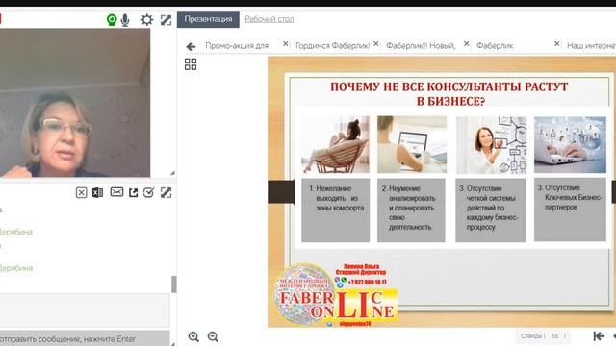This screenshot has width=616, height=346.
Task: Expand the video panel fullscreen icon
Action: click(167, 20)
